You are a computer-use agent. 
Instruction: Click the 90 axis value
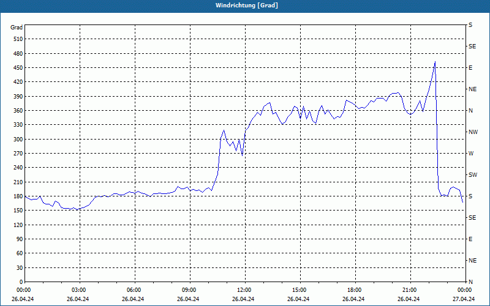(20, 239)
